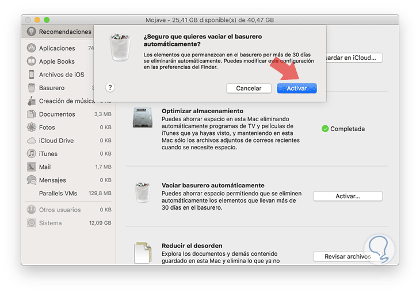Click the Recomendaciones lightbulb icon
The height and width of the screenshot is (293, 420).
click(x=31, y=32)
